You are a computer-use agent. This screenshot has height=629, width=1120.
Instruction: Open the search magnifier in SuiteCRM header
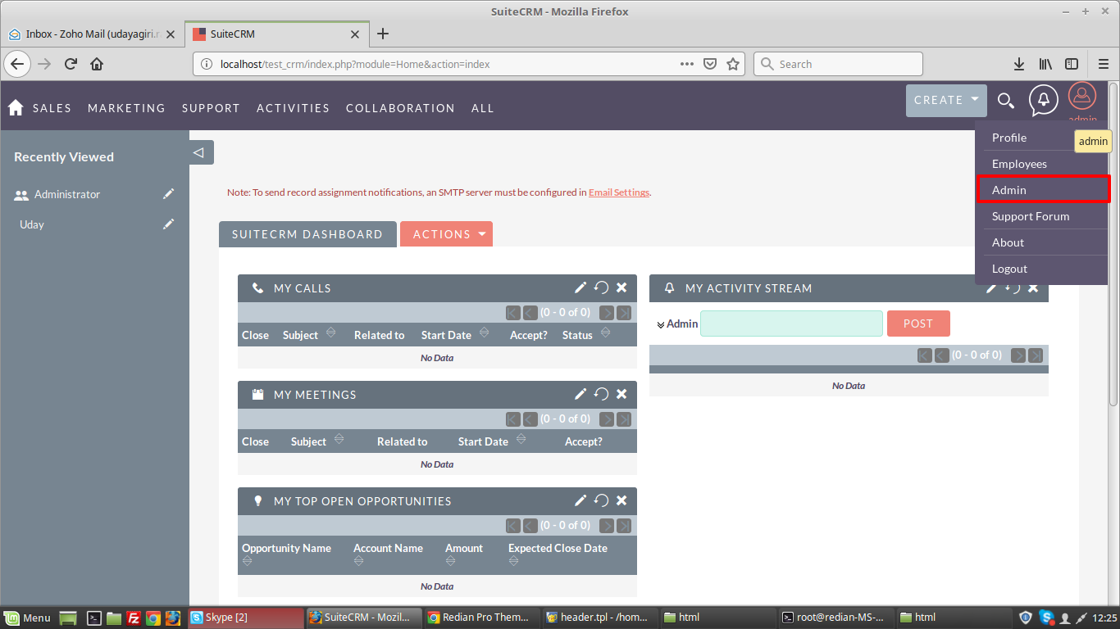(x=1006, y=101)
